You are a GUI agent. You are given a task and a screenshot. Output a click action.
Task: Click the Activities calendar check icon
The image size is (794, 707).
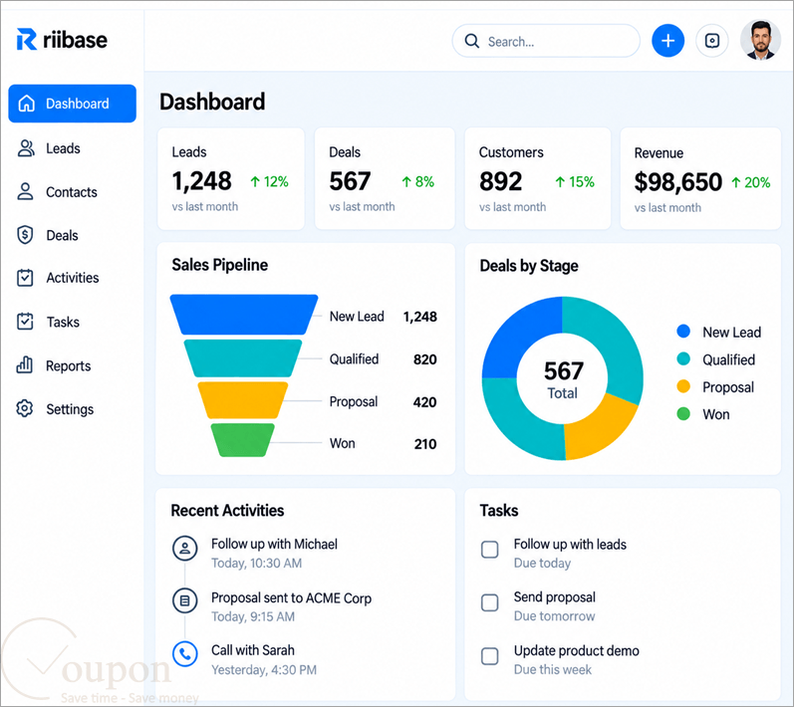[25, 278]
